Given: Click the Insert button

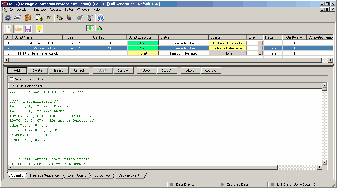Looking at the screenshot, I should 58,70.
